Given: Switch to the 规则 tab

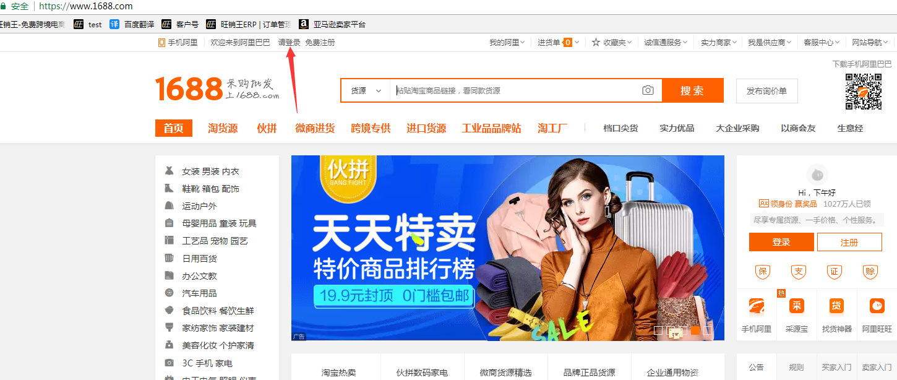Looking at the screenshot, I should [x=796, y=367].
